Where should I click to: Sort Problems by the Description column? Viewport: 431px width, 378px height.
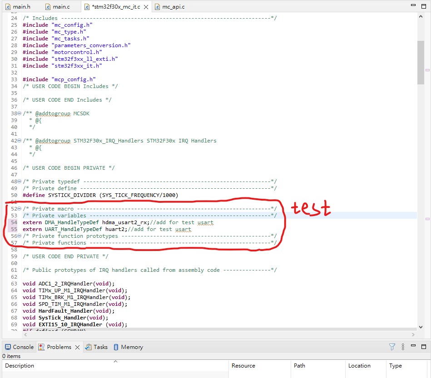[x=19, y=366]
